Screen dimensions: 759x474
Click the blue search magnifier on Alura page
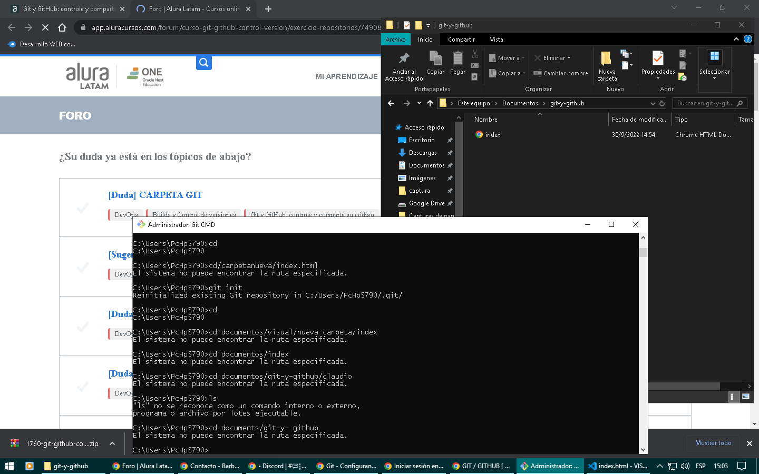(203, 63)
